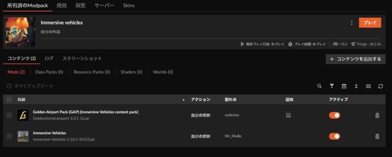Switch the view layout grid icon
The height and width of the screenshot is (157, 392).
click(x=344, y=86)
